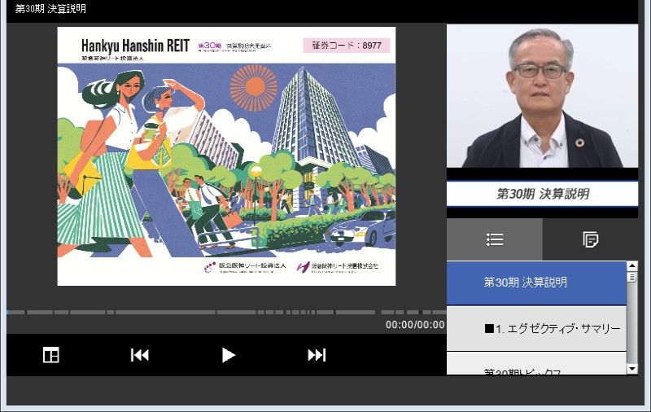Click chapter list scroll down arrow
Image resolution: width=651 pixels, height=412 pixels.
(632, 368)
